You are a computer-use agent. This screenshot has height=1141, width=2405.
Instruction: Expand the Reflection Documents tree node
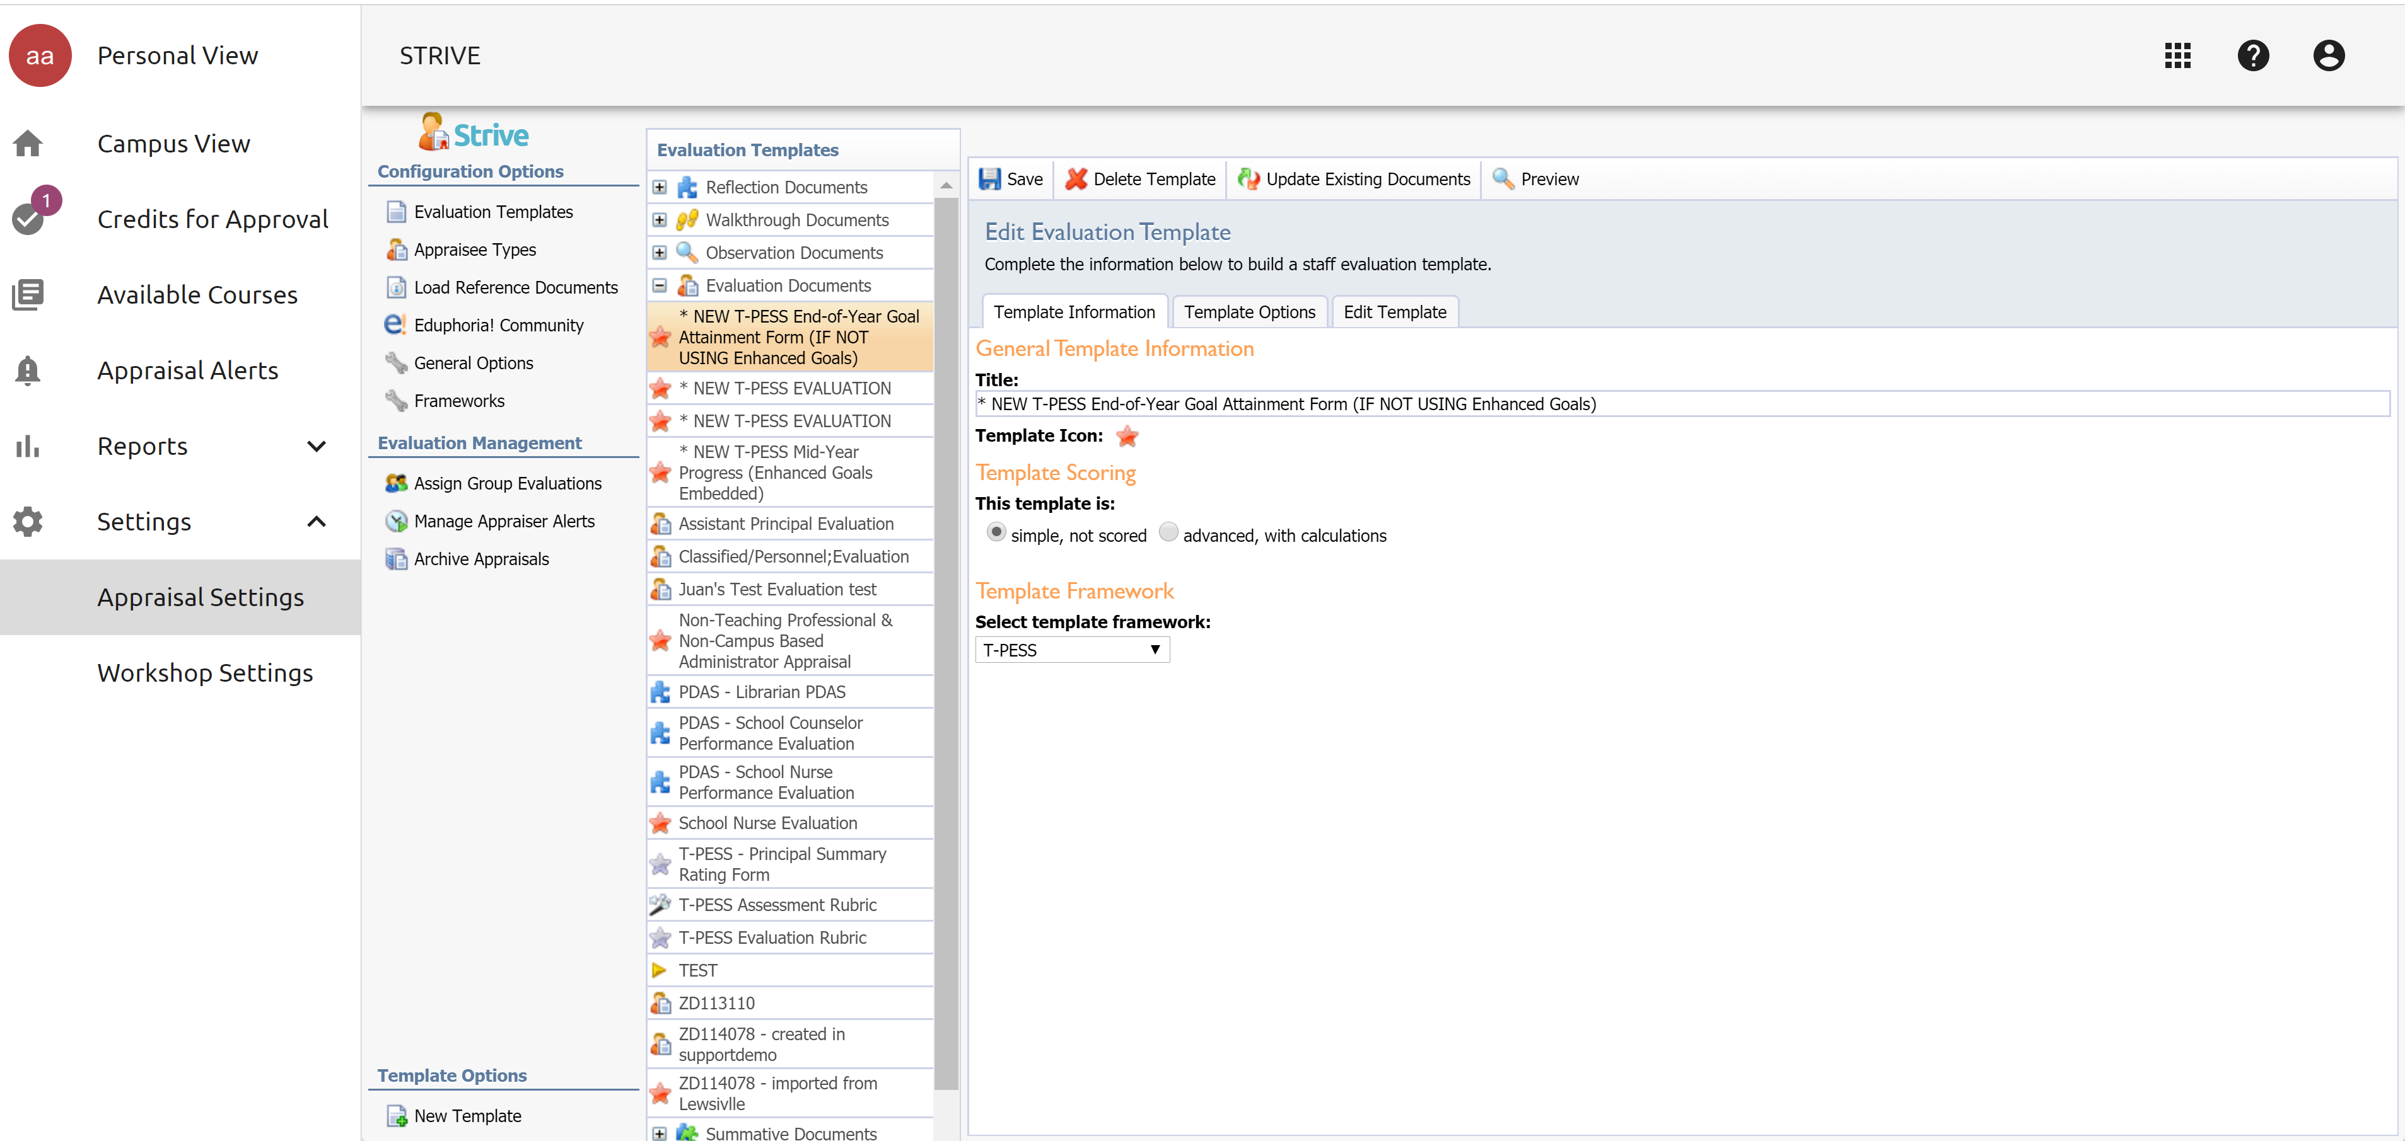point(659,188)
